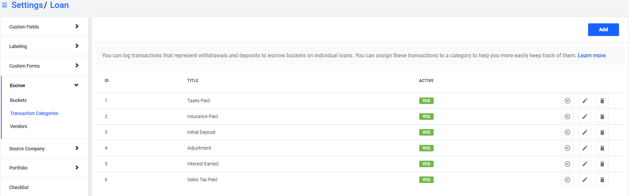Collapse the Escrow section chevron
The image size is (629, 196).
coord(76,85)
